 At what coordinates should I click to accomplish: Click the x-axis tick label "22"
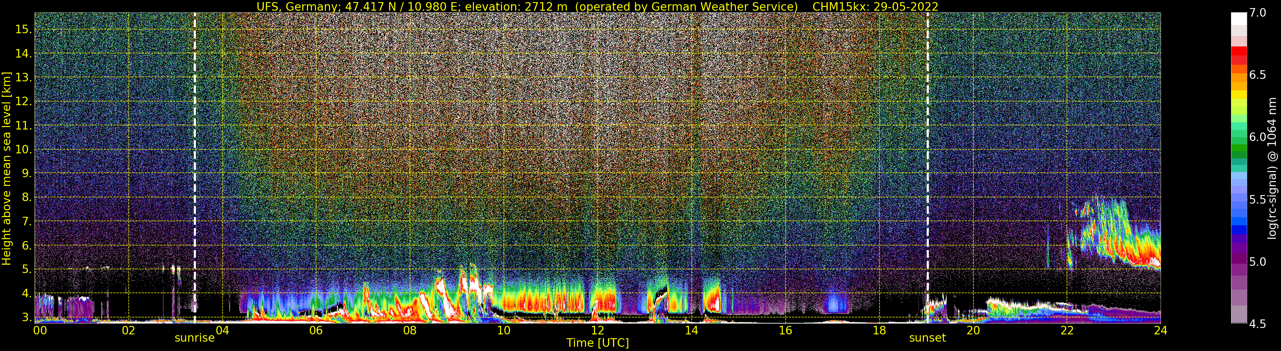pyautogui.click(x=1067, y=330)
